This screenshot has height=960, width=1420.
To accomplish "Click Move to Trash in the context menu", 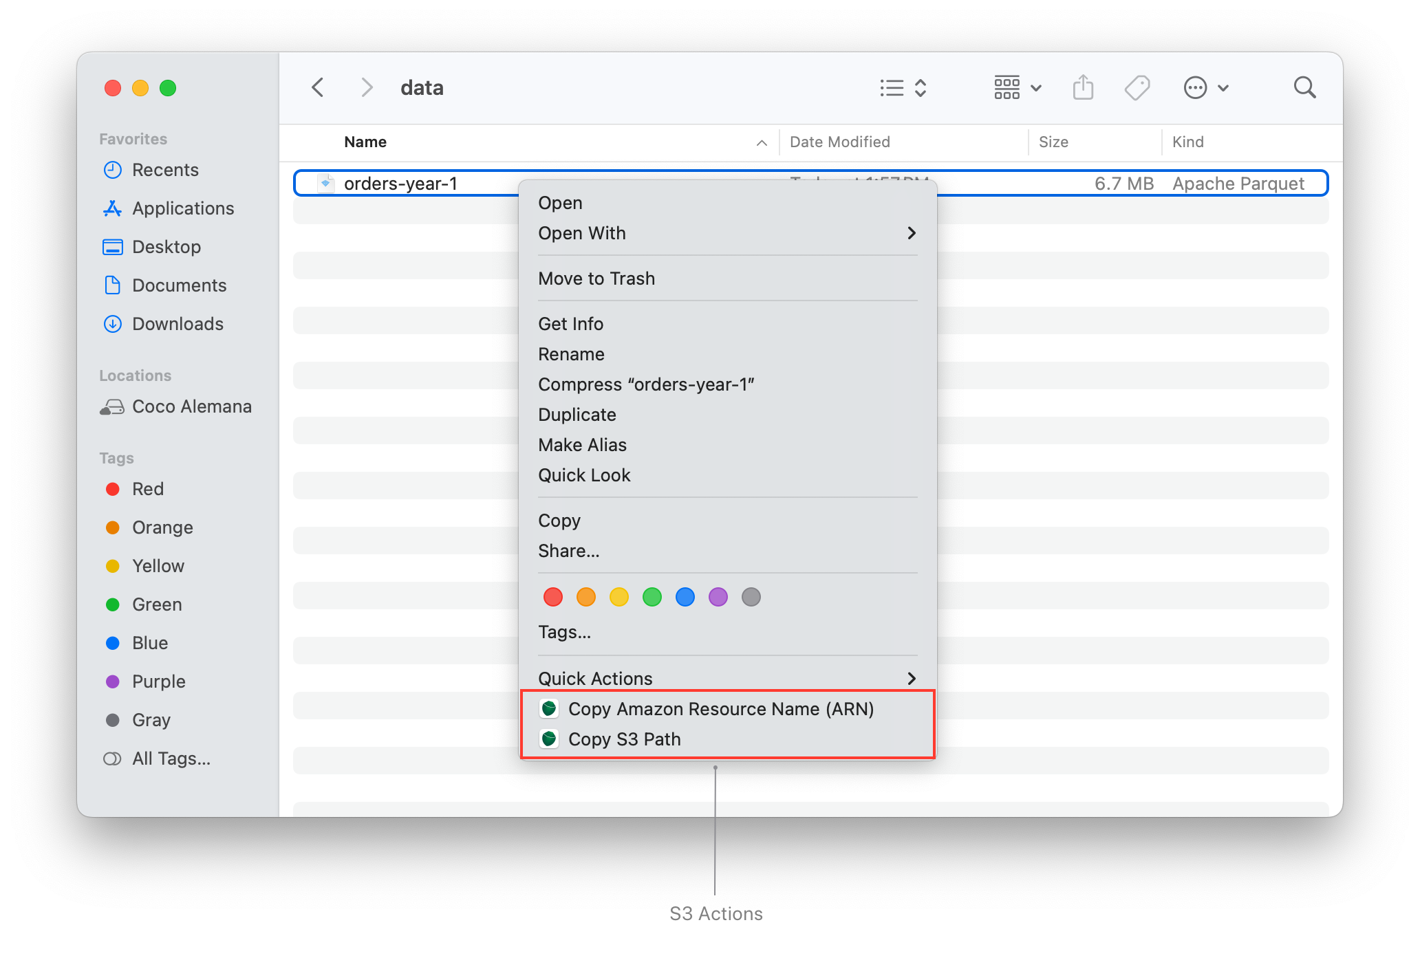I will click(596, 279).
